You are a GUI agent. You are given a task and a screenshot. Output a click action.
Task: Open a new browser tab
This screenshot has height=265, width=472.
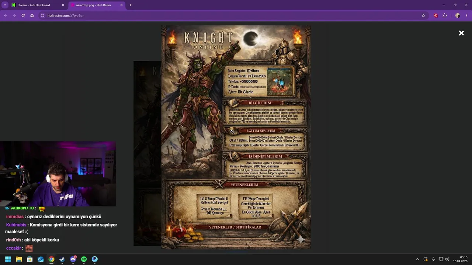pyautogui.click(x=130, y=5)
